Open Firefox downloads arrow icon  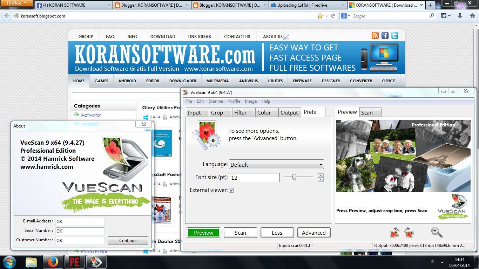tap(460, 16)
